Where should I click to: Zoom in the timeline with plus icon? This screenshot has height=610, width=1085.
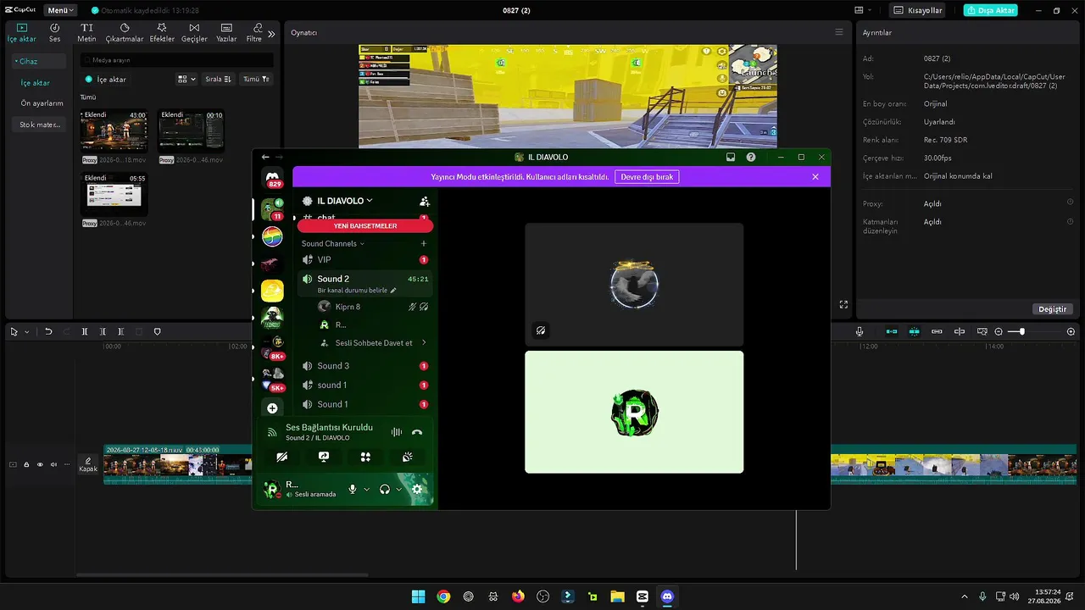[x=1071, y=331]
